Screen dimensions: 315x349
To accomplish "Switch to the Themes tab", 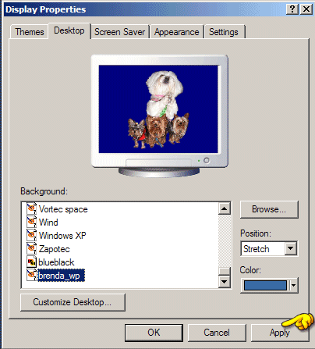I will [x=30, y=32].
